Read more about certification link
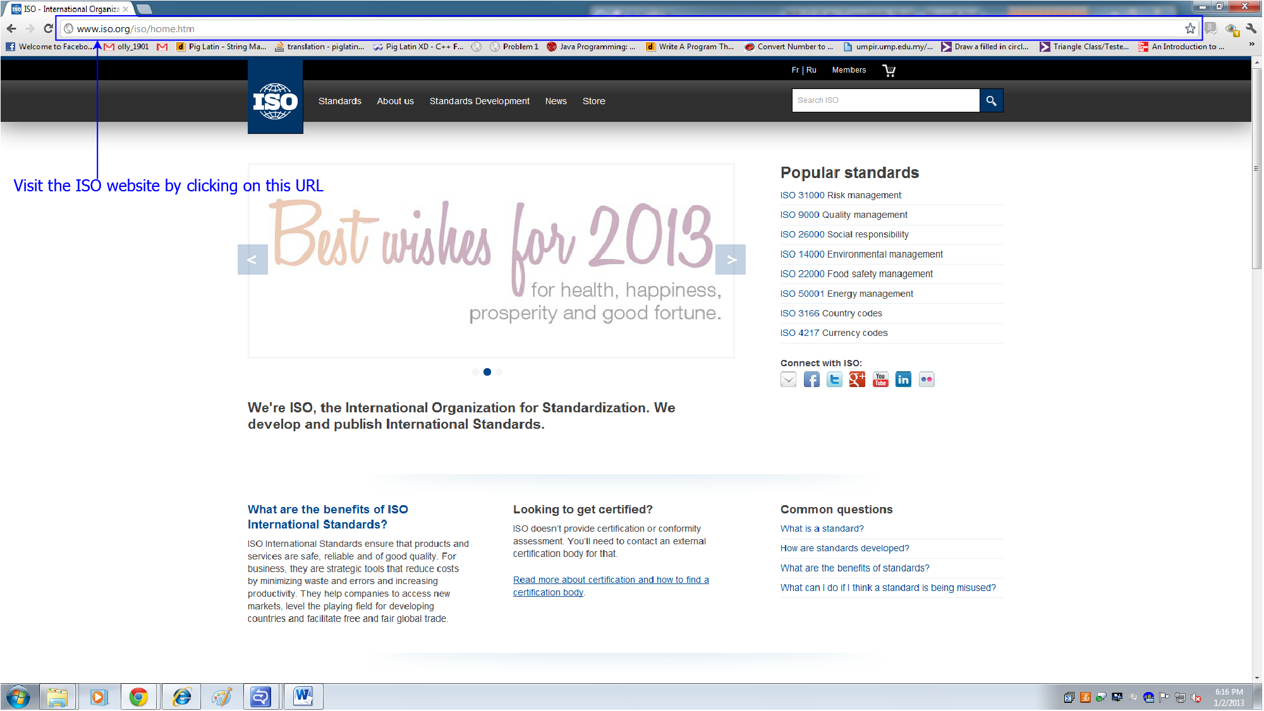Viewport: 1264px width, 711px height. click(x=611, y=586)
